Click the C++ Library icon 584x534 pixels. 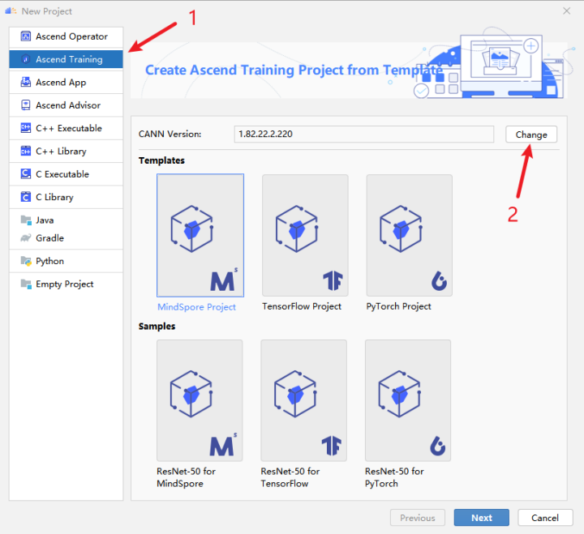26,151
